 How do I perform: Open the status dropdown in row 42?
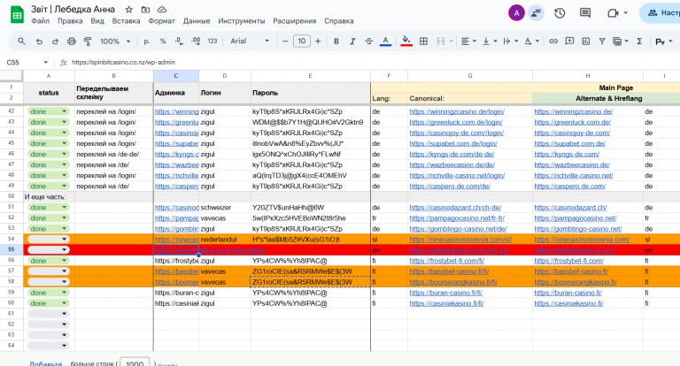coord(64,112)
